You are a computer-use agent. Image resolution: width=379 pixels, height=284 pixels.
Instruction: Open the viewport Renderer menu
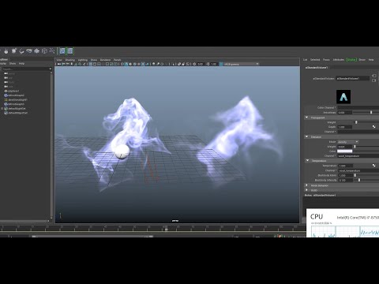point(105,60)
